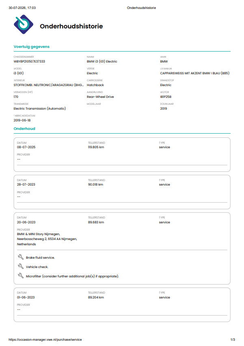Select odometer reading 119.805 km
Image resolution: width=244 pixels, height=346 pixels.
[96, 147]
